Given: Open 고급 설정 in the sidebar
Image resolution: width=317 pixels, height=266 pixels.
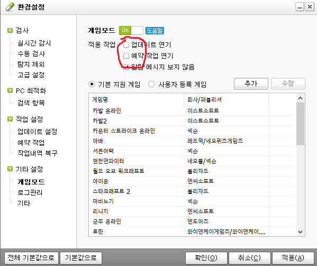Looking at the screenshot, I should click(x=31, y=75).
